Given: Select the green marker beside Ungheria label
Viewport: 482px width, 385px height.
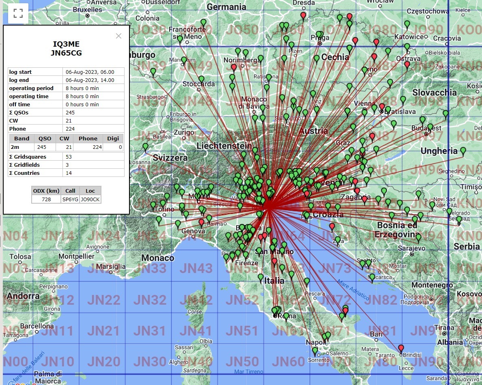Looking at the screenshot, I should 463,151.
